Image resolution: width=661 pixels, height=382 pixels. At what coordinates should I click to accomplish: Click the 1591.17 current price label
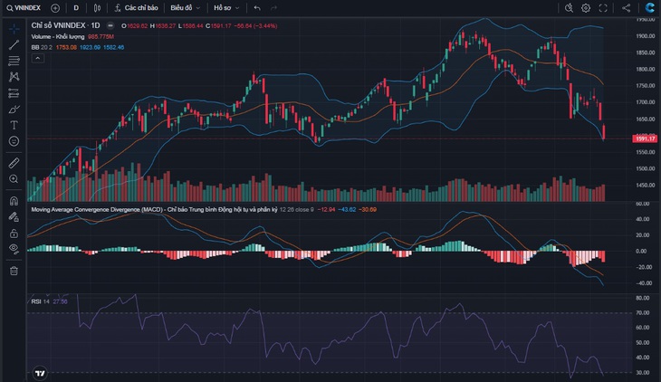(645, 138)
